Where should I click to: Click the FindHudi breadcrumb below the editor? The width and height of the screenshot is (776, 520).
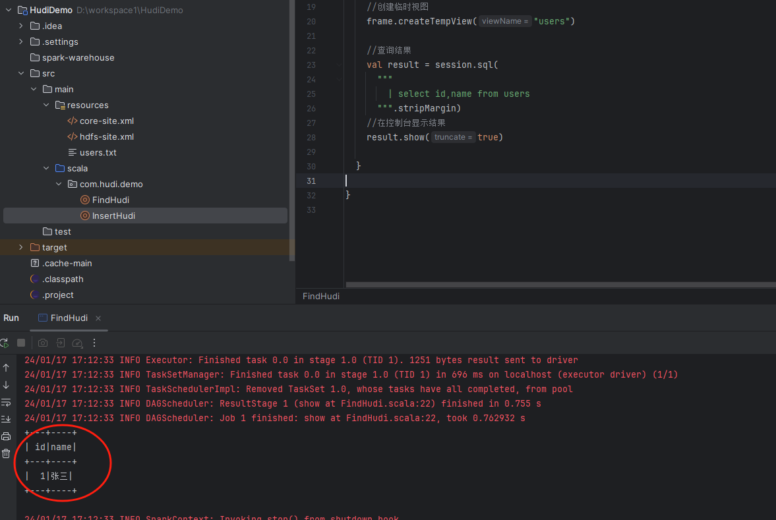321,297
